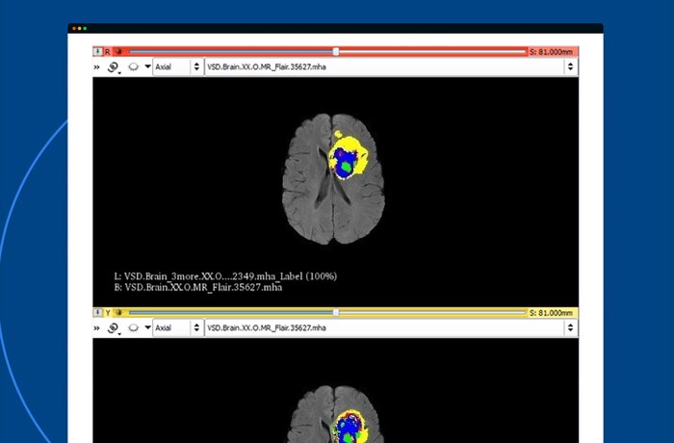The height and width of the screenshot is (443, 674).
Task: Toggle Red slice visibility eye icon
Action: tap(118, 51)
